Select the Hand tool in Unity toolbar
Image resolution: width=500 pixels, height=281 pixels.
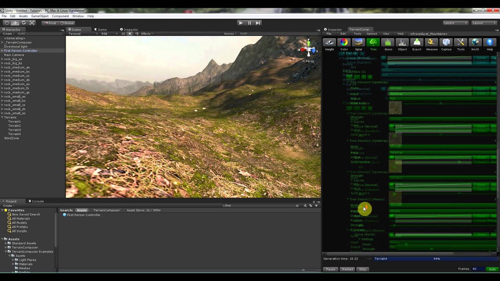click(x=7, y=23)
